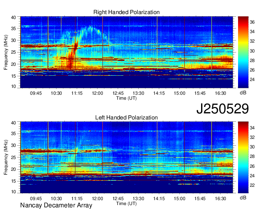The image size is (259, 210).
Task: Click the 26 dB tick on Right Handed colorbar
Action: pos(252,70)
